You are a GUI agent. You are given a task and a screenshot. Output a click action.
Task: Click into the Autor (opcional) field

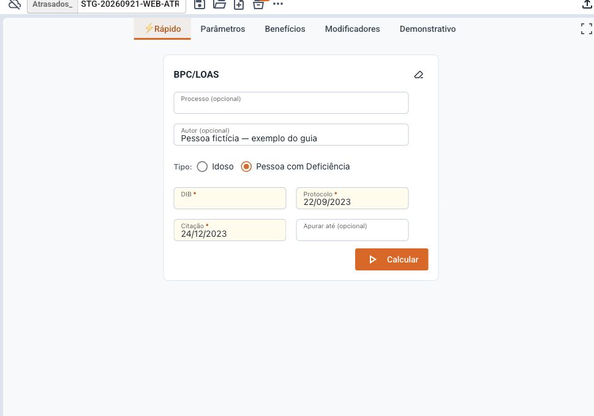tap(291, 135)
